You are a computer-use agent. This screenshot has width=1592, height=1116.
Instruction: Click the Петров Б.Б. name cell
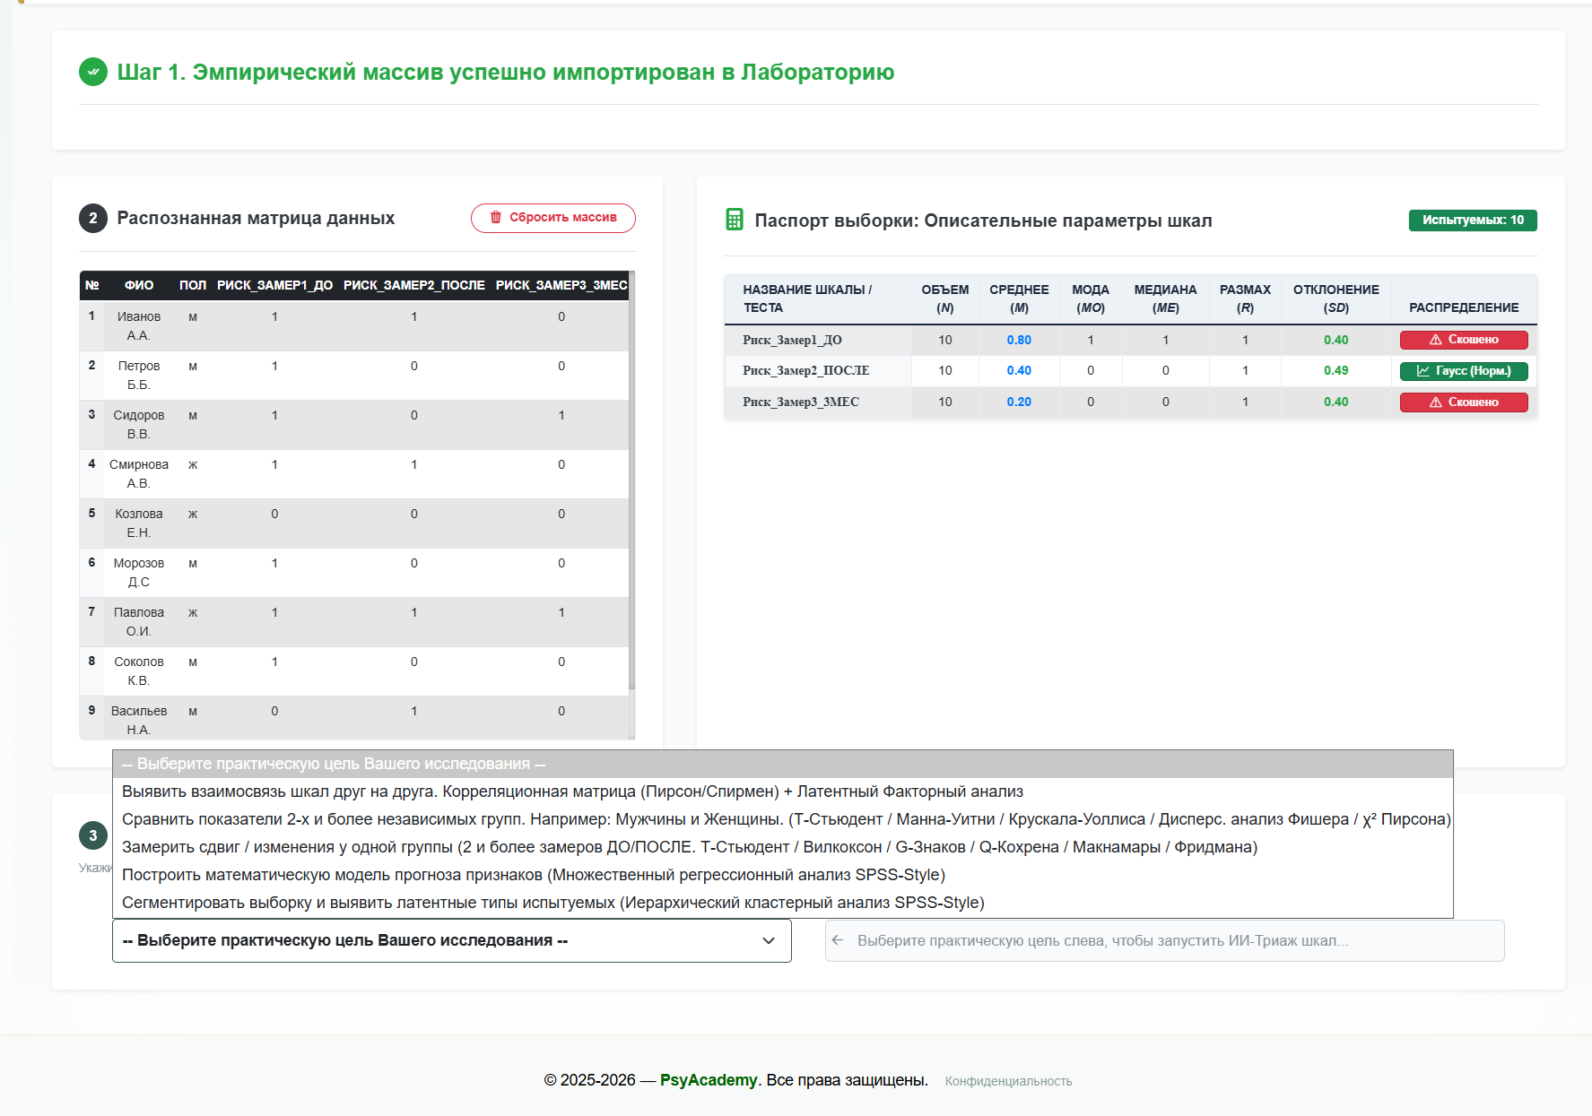[x=139, y=376]
